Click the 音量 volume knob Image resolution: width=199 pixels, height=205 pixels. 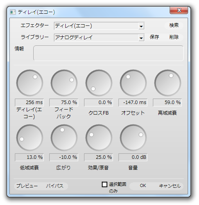pyautogui.click(x=133, y=138)
